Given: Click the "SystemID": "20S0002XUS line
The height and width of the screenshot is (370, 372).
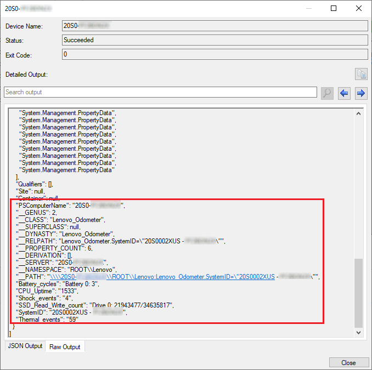Looking at the screenshot, I should pos(71,312).
